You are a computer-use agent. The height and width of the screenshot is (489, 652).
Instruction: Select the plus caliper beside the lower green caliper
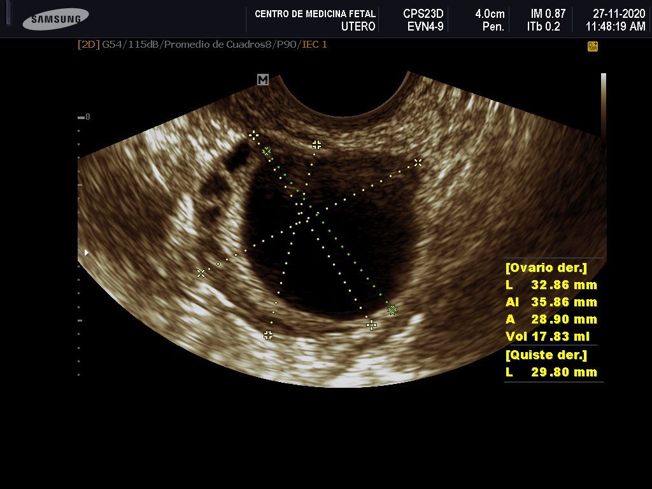click(372, 325)
